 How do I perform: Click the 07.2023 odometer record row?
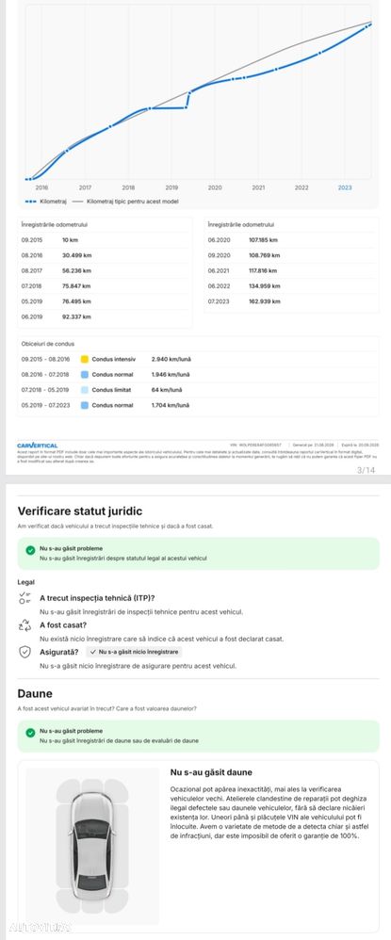coord(290,301)
